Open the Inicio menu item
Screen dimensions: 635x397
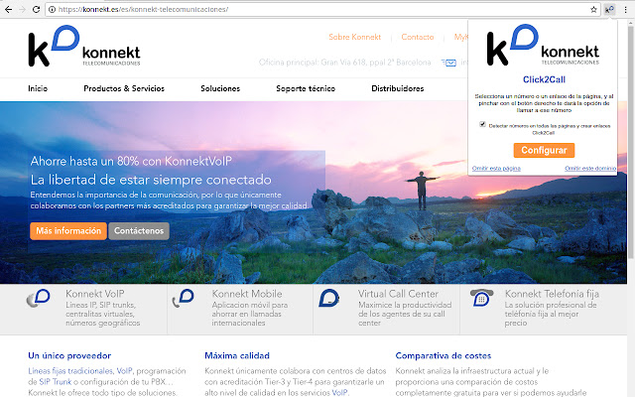38,88
